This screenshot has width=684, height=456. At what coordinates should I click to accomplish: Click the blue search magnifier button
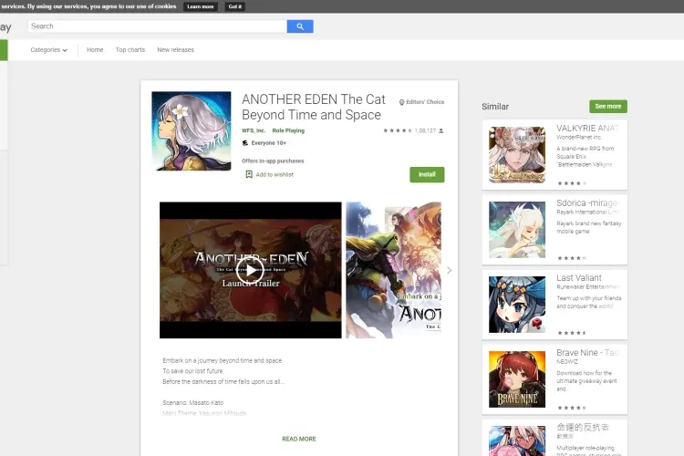pos(300,26)
